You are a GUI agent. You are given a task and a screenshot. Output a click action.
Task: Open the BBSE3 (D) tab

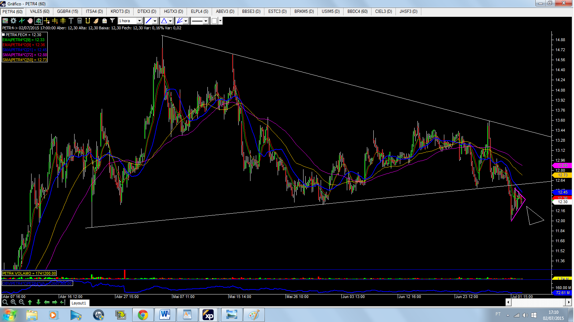point(251,11)
